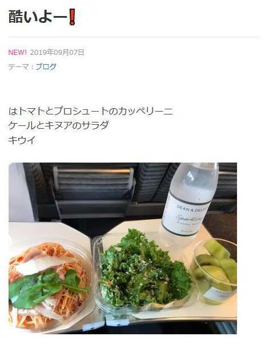Click the Dean & Deluca sparkling water bottle

tap(190, 201)
